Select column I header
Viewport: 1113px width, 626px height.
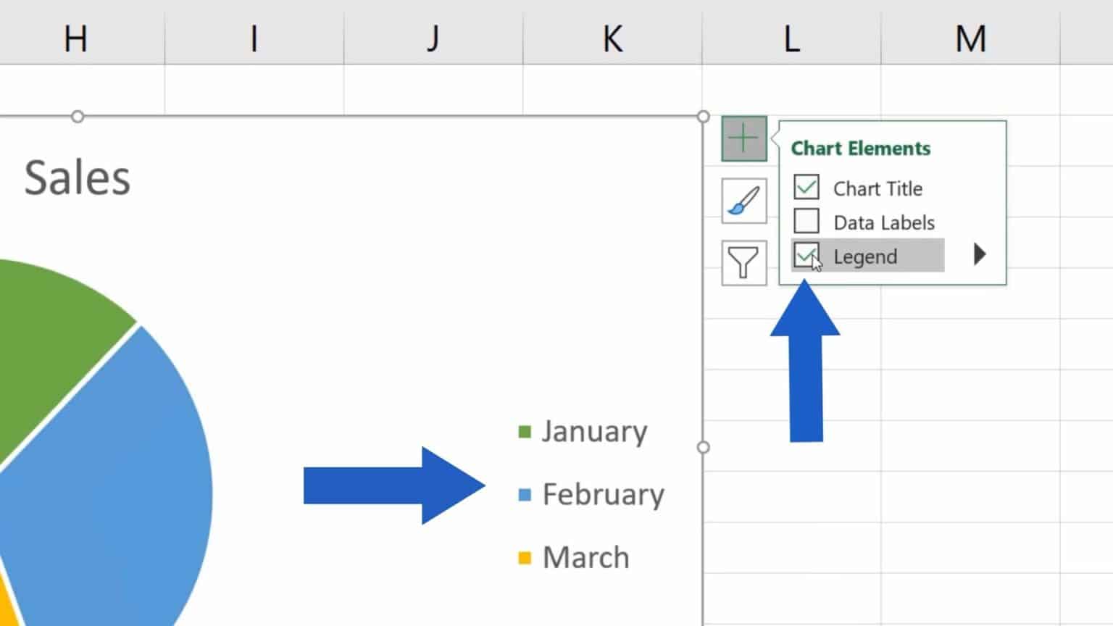coord(254,38)
